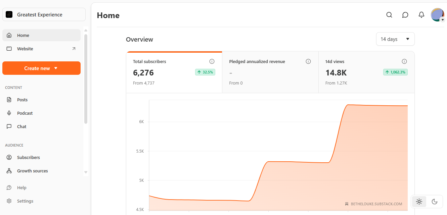Open the 14 days time range dropdown
Image resolution: width=447 pixels, height=215 pixels.
tap(395, 39)
